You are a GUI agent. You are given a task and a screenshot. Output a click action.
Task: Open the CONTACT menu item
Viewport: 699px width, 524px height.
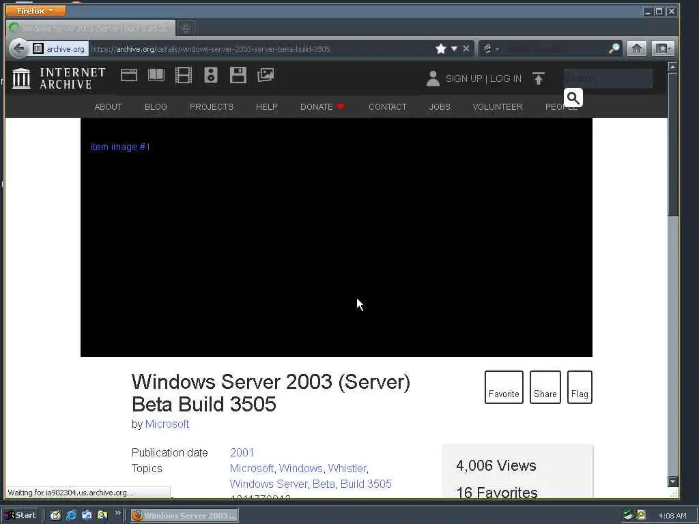(388, 107)
